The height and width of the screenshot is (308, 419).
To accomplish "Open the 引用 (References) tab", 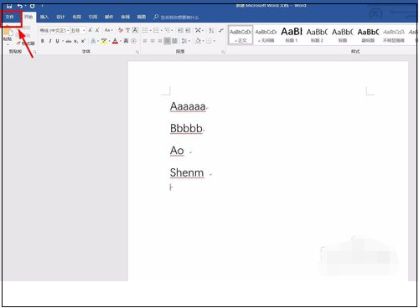I will pos(93,17).
